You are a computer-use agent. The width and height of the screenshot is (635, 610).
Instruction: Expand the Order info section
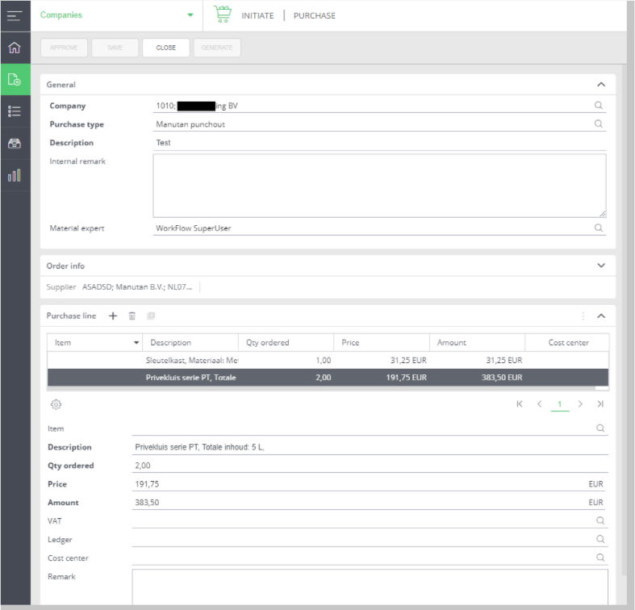coord(600,265)
